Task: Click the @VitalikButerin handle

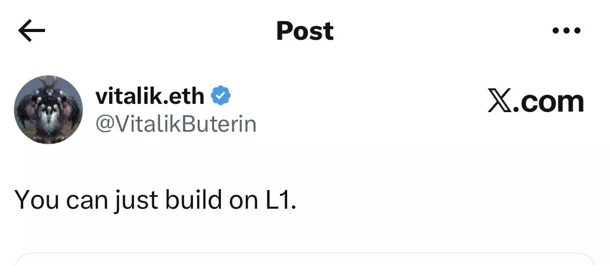Action: coord(176,124)
